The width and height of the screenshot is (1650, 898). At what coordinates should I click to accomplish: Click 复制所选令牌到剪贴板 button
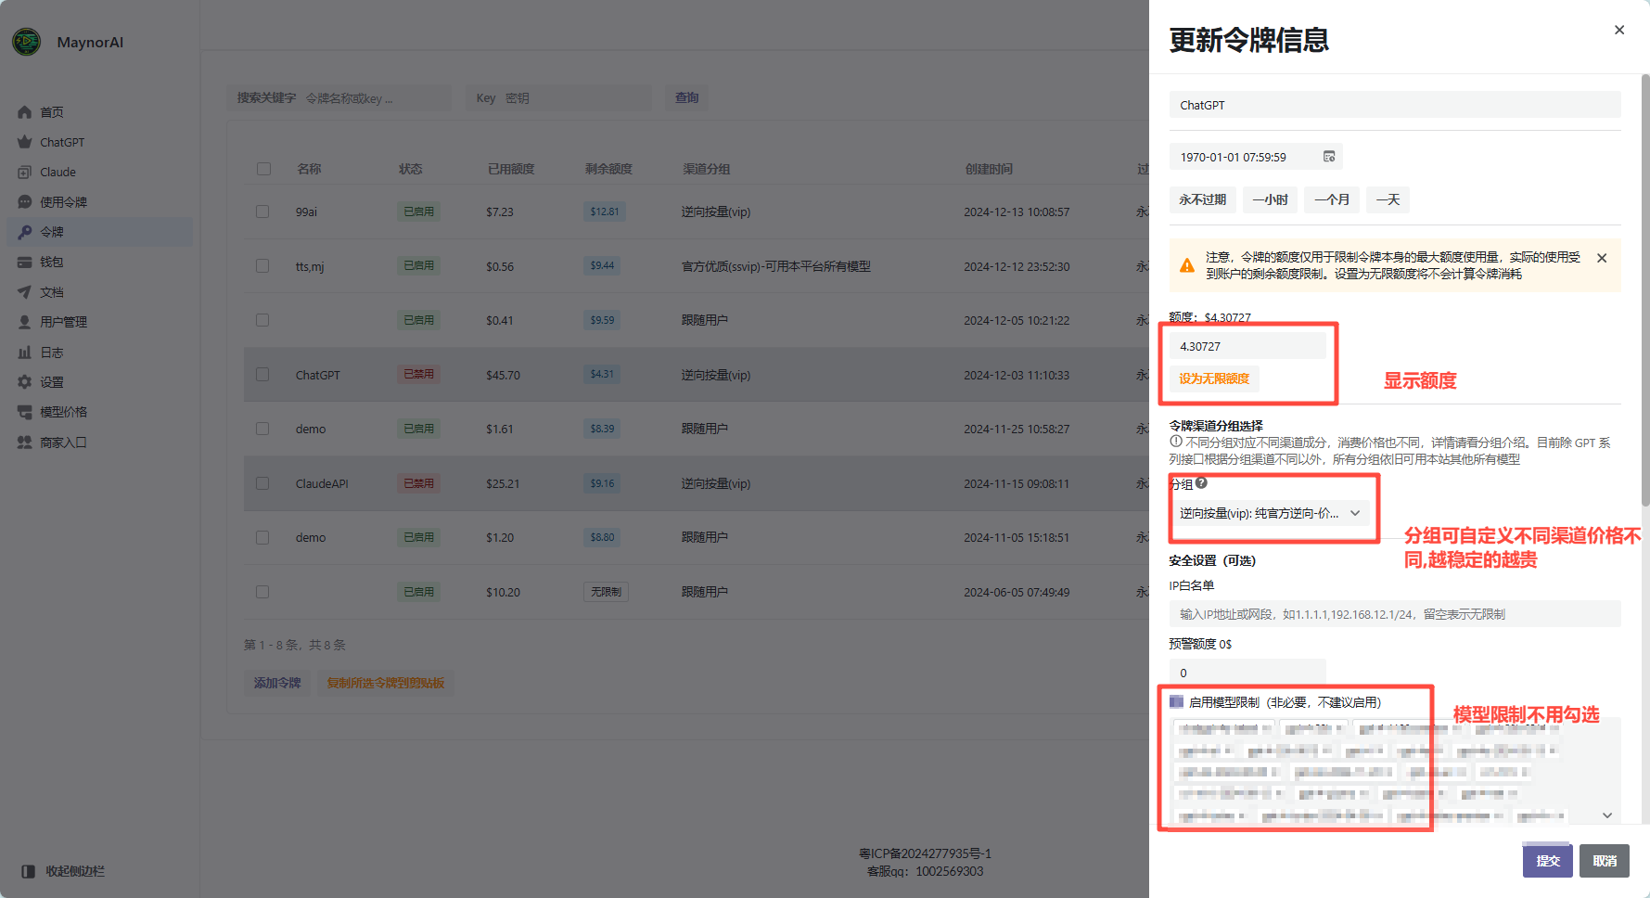click(385, 683)
